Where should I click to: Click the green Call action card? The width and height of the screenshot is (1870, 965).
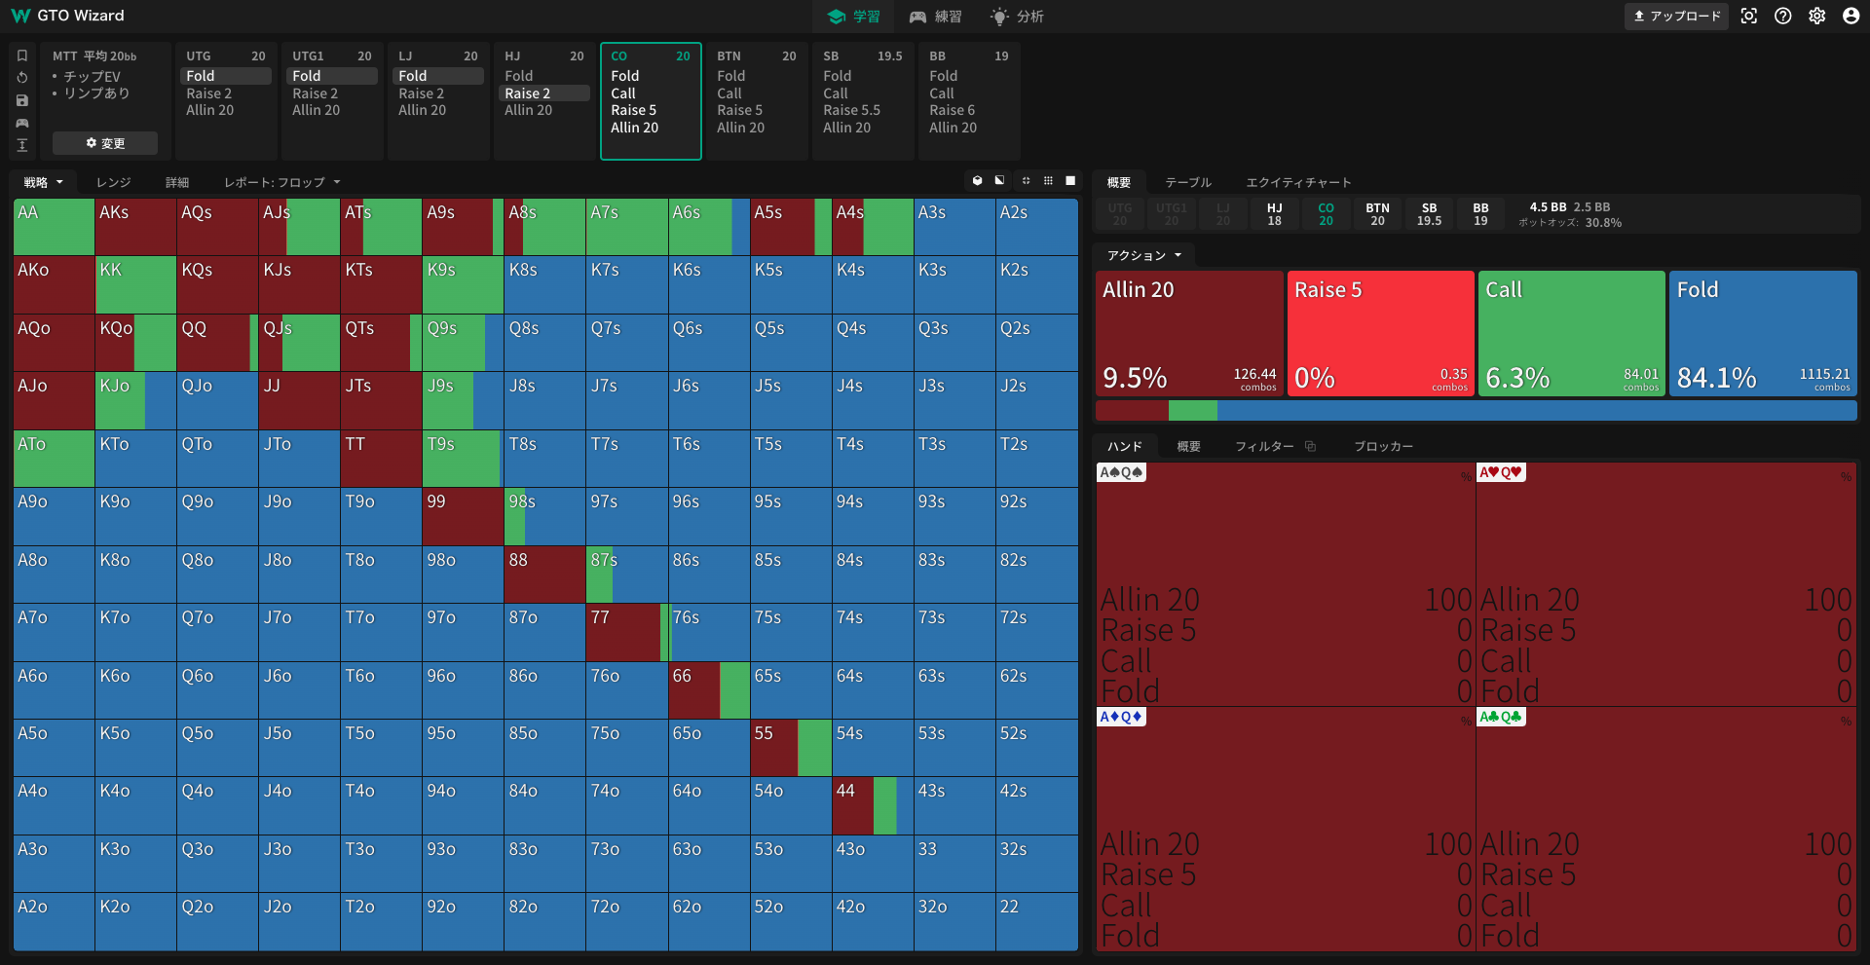coord(1571,333)
